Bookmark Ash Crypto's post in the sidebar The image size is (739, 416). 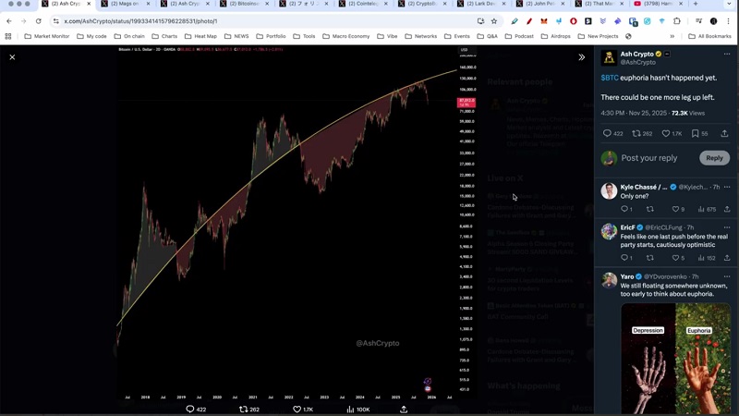coord(695,133)
